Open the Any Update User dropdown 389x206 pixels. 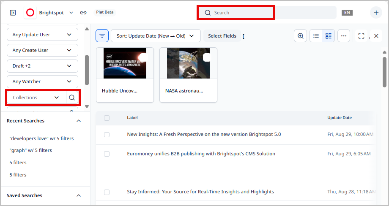(42, 35)
